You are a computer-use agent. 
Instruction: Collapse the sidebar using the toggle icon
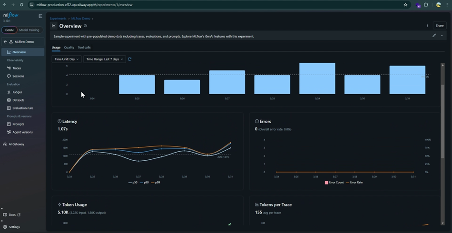pos(40,16)
